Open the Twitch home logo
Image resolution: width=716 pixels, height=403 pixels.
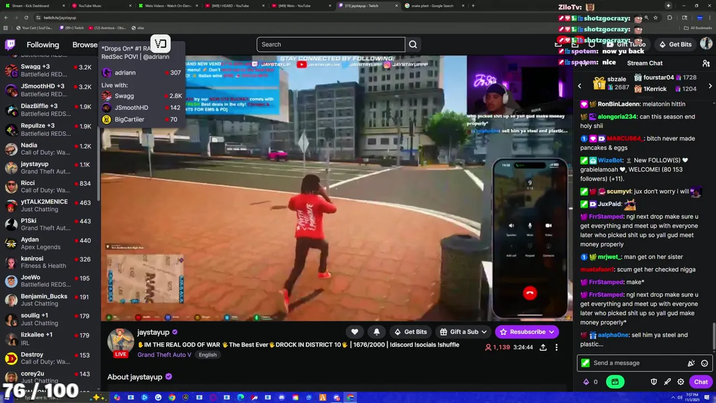pos(11,44)
